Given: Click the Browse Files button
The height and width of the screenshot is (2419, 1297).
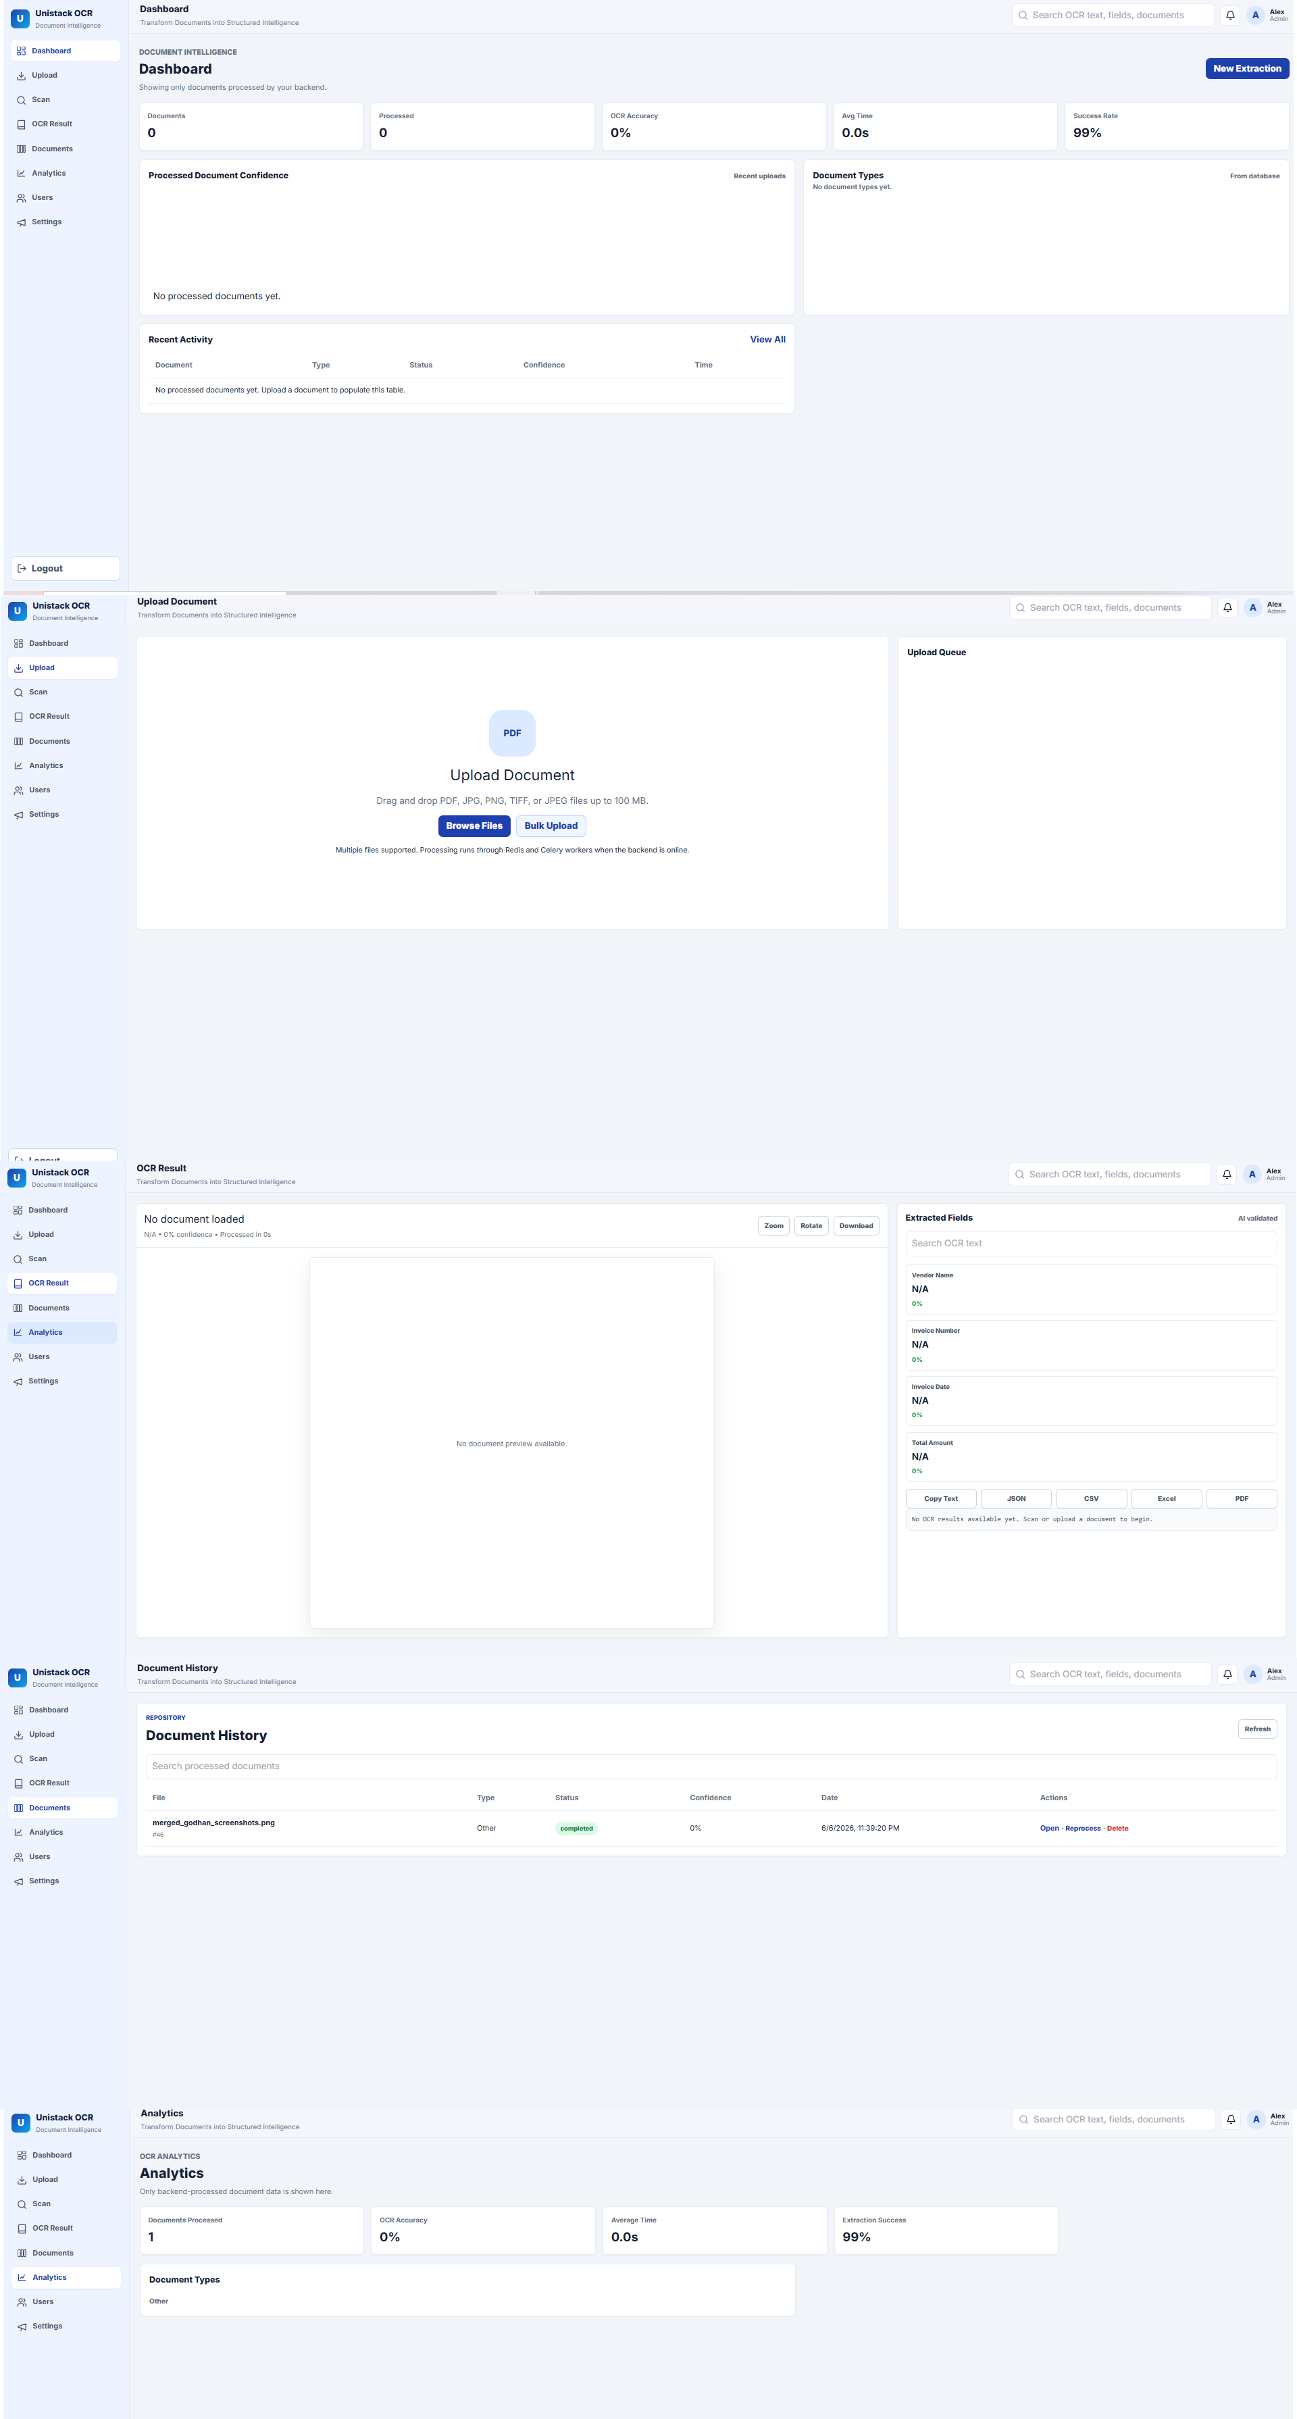Looking at the screenshot, I should click(474, 825).
